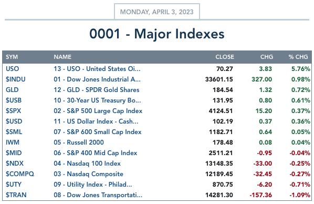Click the $USD symbol link
This screenshot has height=204, width=314.
pos(14,121)
